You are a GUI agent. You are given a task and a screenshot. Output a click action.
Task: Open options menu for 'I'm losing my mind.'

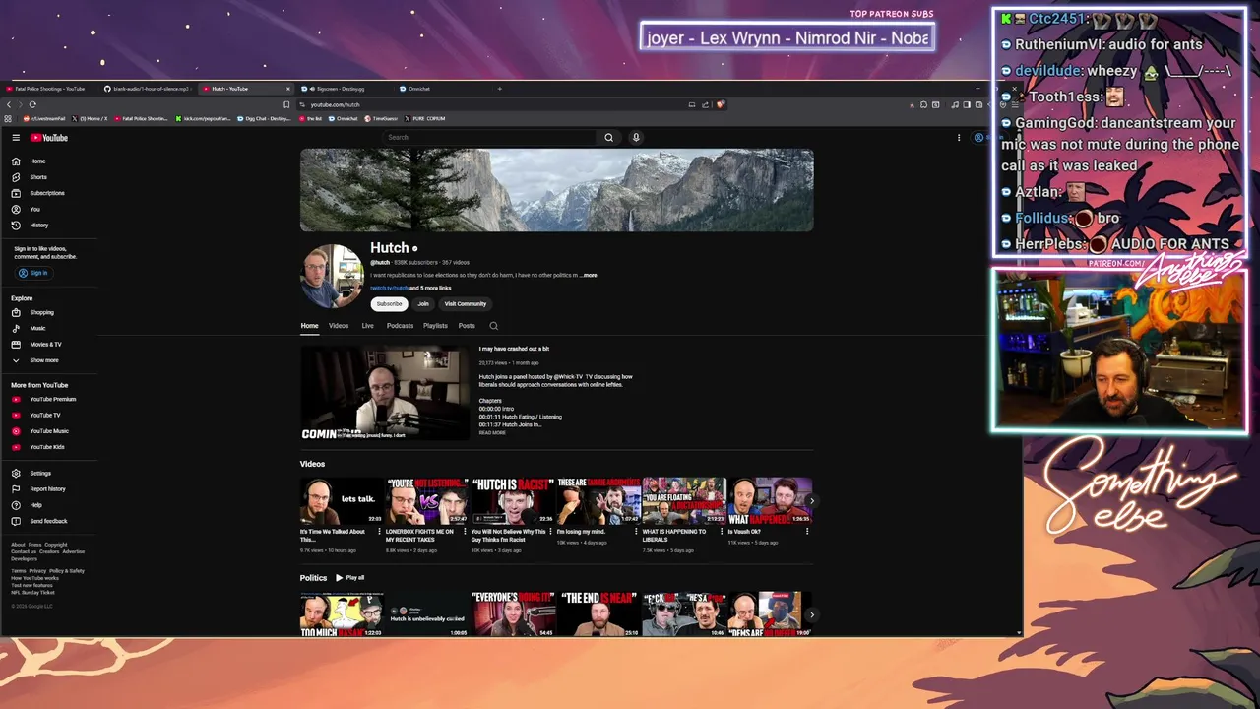(636, 532)
